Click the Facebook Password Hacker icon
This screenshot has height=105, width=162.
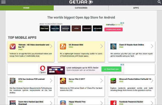point(113,103)
